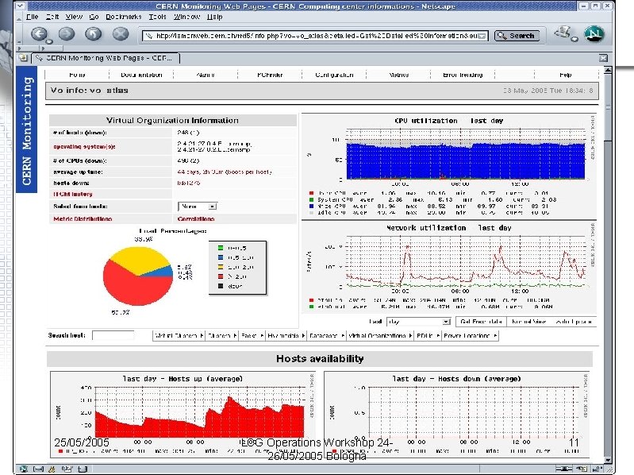The image size is (634, 475).
Task: Open the File menu
Action: (32, 17)
